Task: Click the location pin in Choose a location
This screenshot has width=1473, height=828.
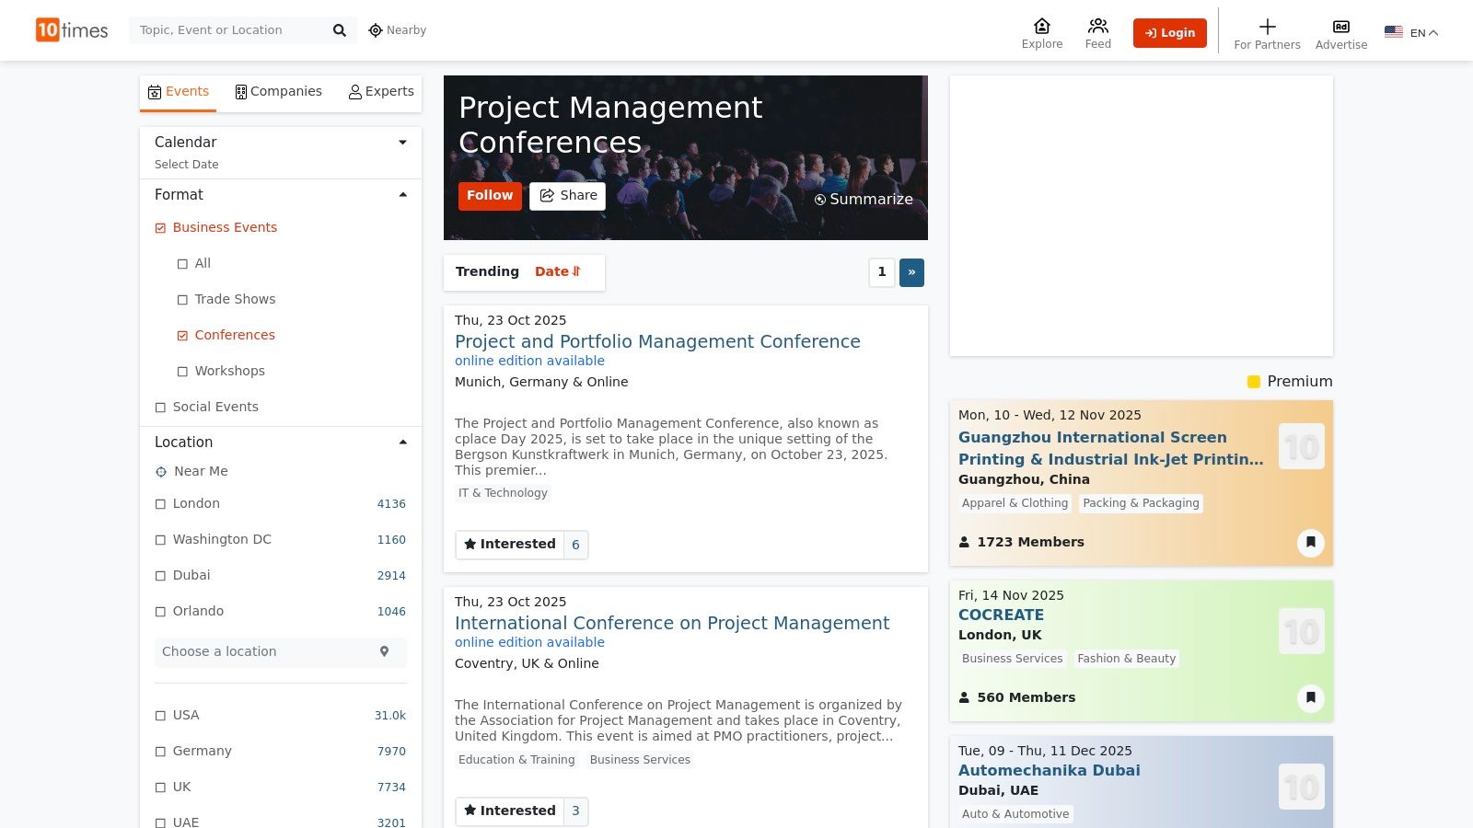Action: click(x=384, y=651)
